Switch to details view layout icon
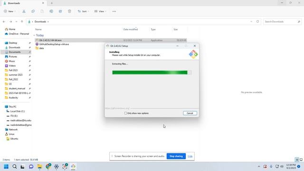This screenshot has width=304, height=171. [x=297, y=160]
